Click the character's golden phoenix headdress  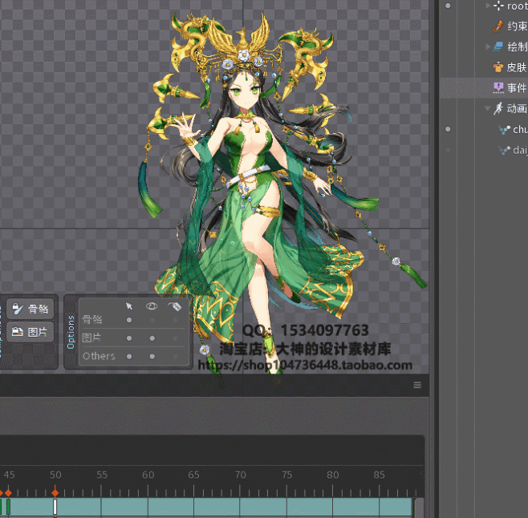tap(243, 42)
